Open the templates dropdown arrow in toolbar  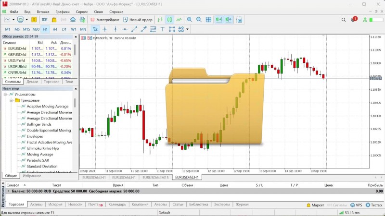coord(26,20)
